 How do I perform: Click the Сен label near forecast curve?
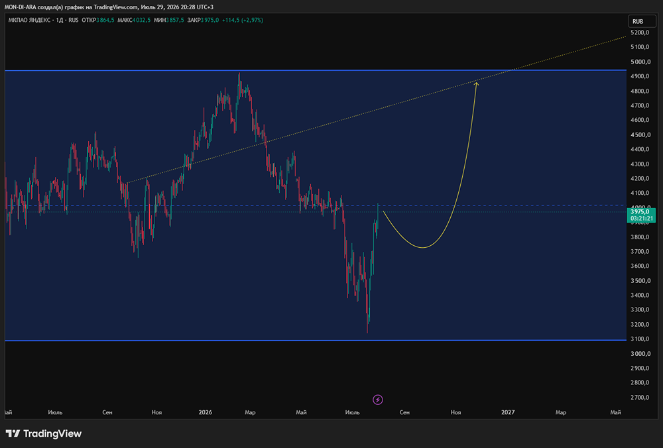click(x=404, y=412)
